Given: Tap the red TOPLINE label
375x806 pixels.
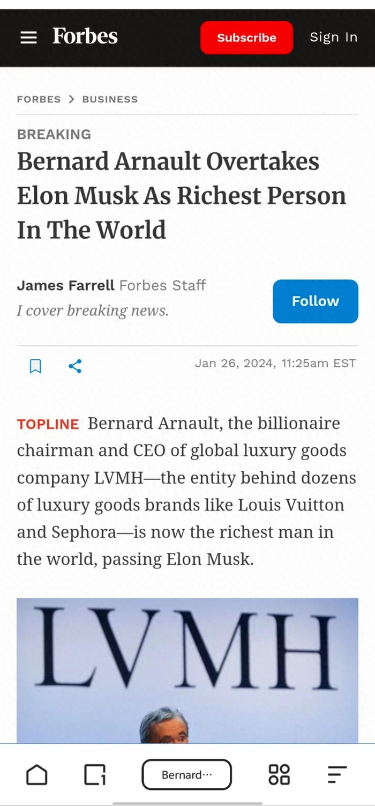Looking at the screenshot, I should tap(48, 424).
